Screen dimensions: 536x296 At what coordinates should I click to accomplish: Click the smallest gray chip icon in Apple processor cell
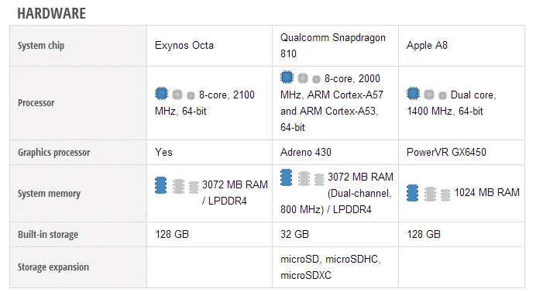(x=442, y=96)
